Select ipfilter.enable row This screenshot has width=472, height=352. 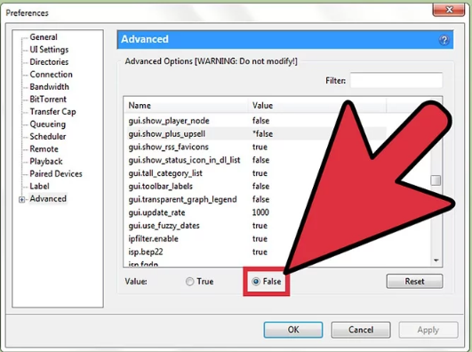pos(254,239)
